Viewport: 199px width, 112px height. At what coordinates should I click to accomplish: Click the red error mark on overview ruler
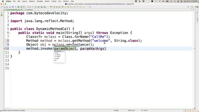[x=194, y=49]
